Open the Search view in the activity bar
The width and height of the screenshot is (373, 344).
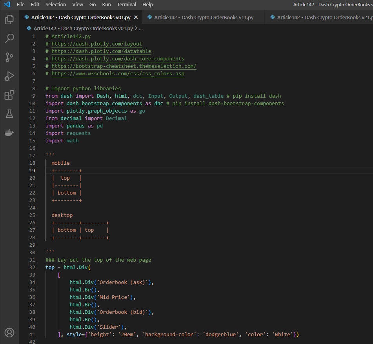click(9, 38)
